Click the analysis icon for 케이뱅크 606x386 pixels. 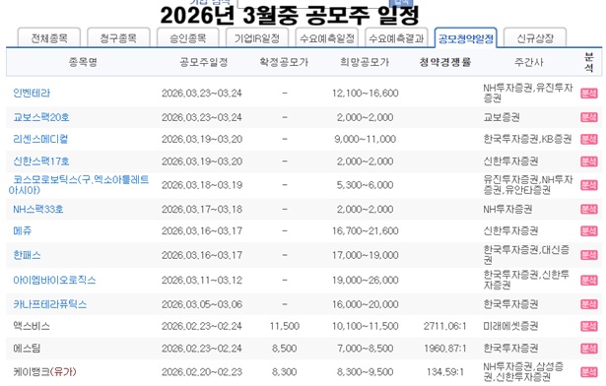[588, 372]
